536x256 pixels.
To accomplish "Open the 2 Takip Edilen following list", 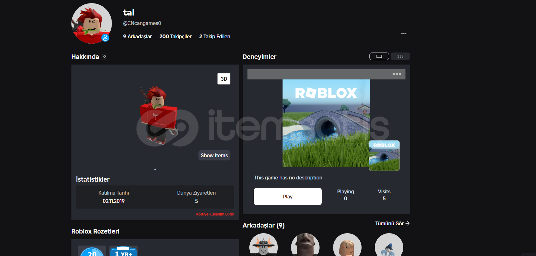I will point(215,36).
